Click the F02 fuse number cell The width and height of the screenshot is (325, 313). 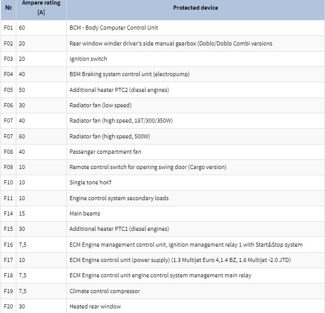[x=8, y=43]
